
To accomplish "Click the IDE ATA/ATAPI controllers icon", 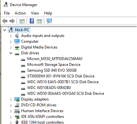I will pos(17,117).
